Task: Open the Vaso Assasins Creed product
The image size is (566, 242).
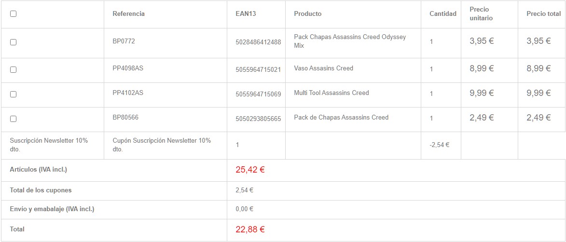Action: point(323,68)
